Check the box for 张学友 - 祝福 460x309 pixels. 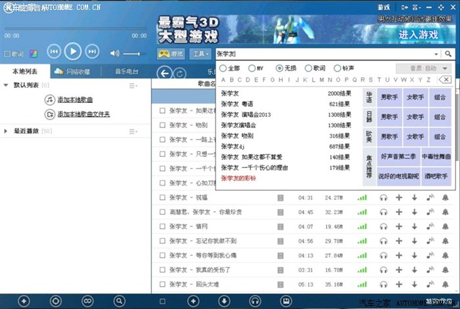(162, 197)
